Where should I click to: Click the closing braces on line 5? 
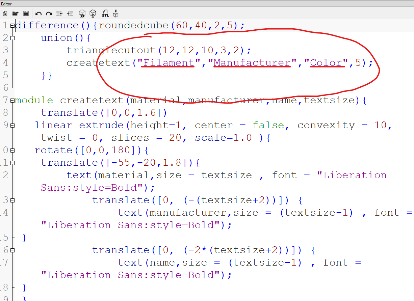coord(47,75)
